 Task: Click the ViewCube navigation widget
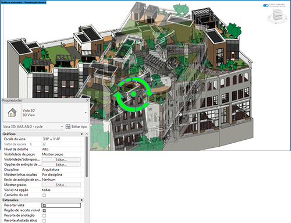tap(278, 16)
